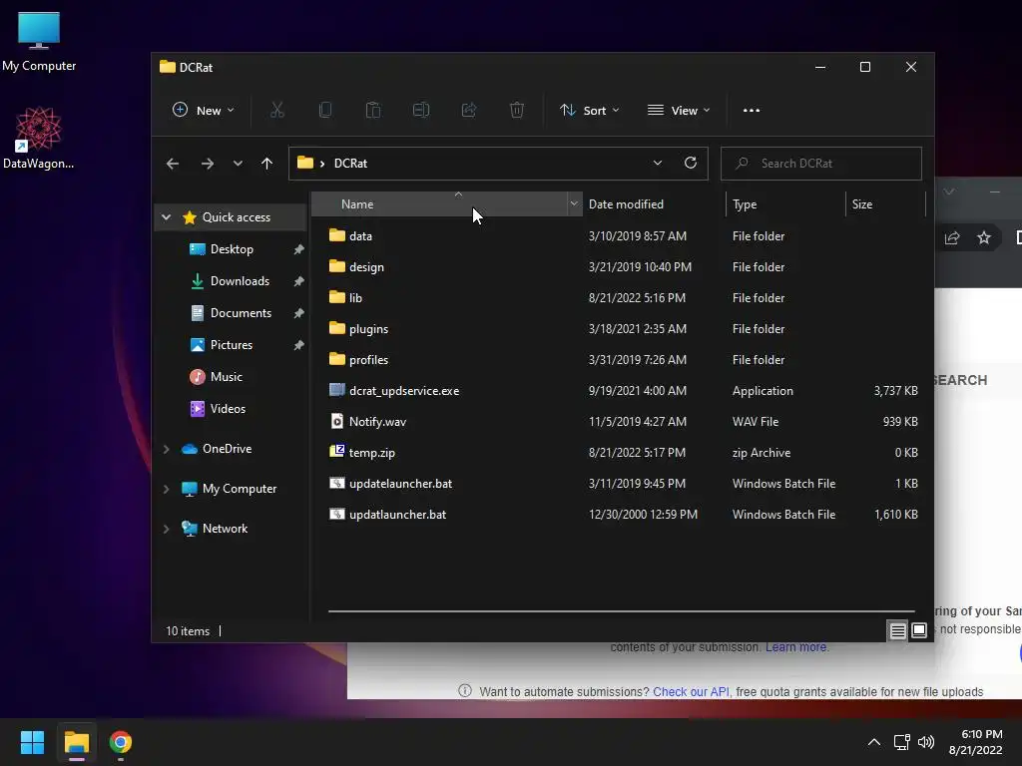Open the New dropdown menu
This screenshot has width=1022, height=766.
tap(203, 110)
